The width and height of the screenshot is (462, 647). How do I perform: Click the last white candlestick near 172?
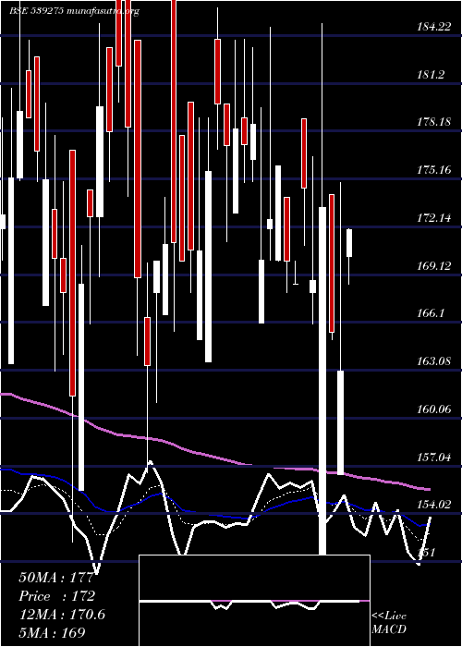349,243
